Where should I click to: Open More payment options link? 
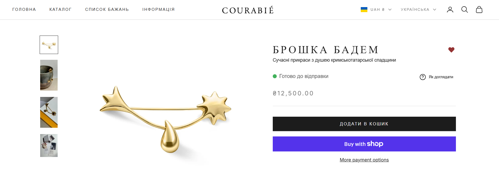click(x=364, y=160)
